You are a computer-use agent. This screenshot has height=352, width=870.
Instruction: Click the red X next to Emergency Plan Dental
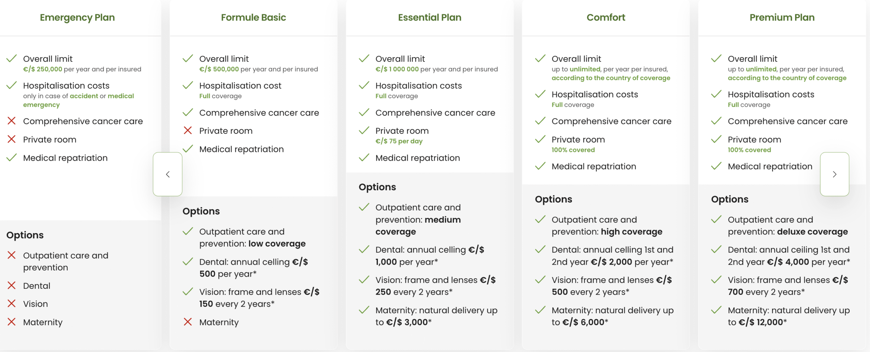(12, 285)
